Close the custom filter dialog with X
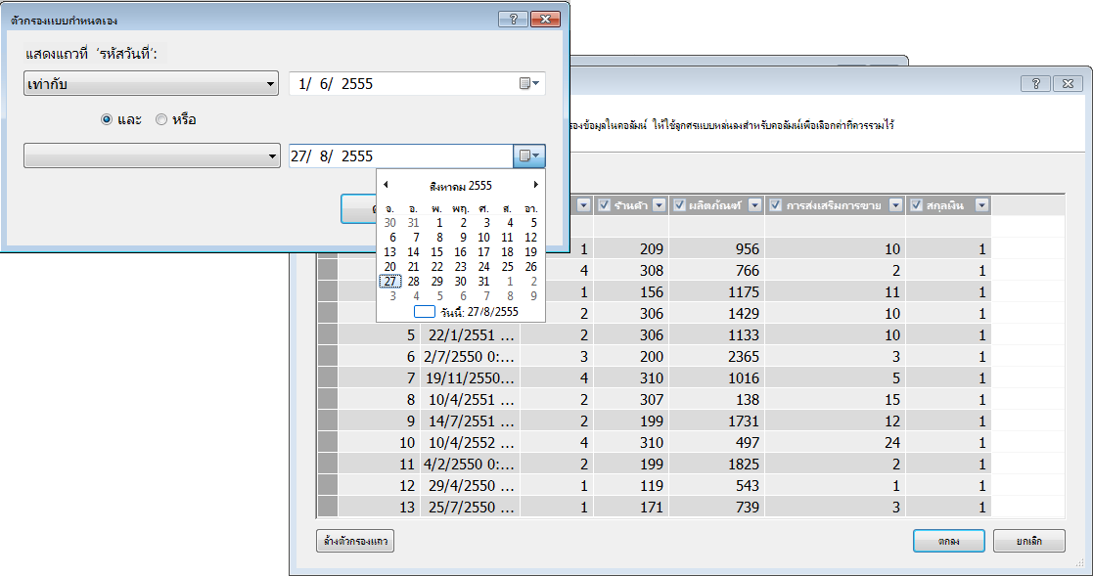This screenshot has width=1093, height=576. [546, 20]
